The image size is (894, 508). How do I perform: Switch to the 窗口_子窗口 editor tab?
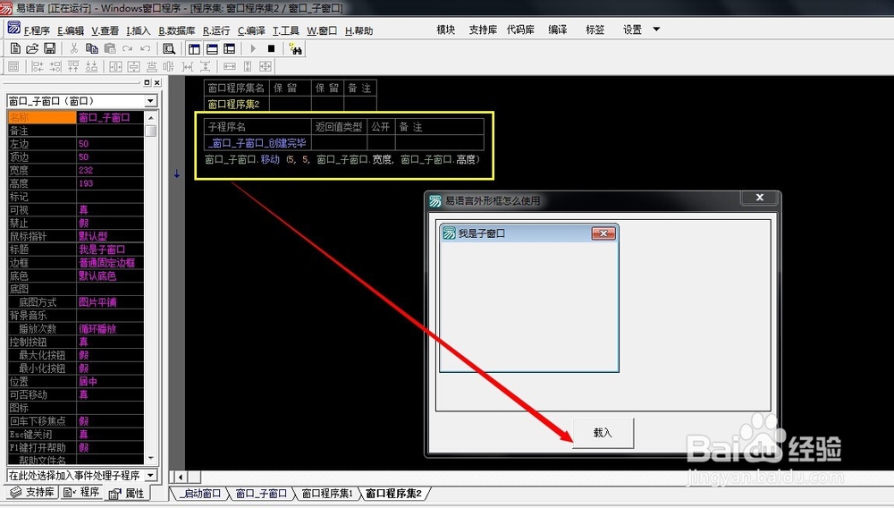tap(261, 493)
